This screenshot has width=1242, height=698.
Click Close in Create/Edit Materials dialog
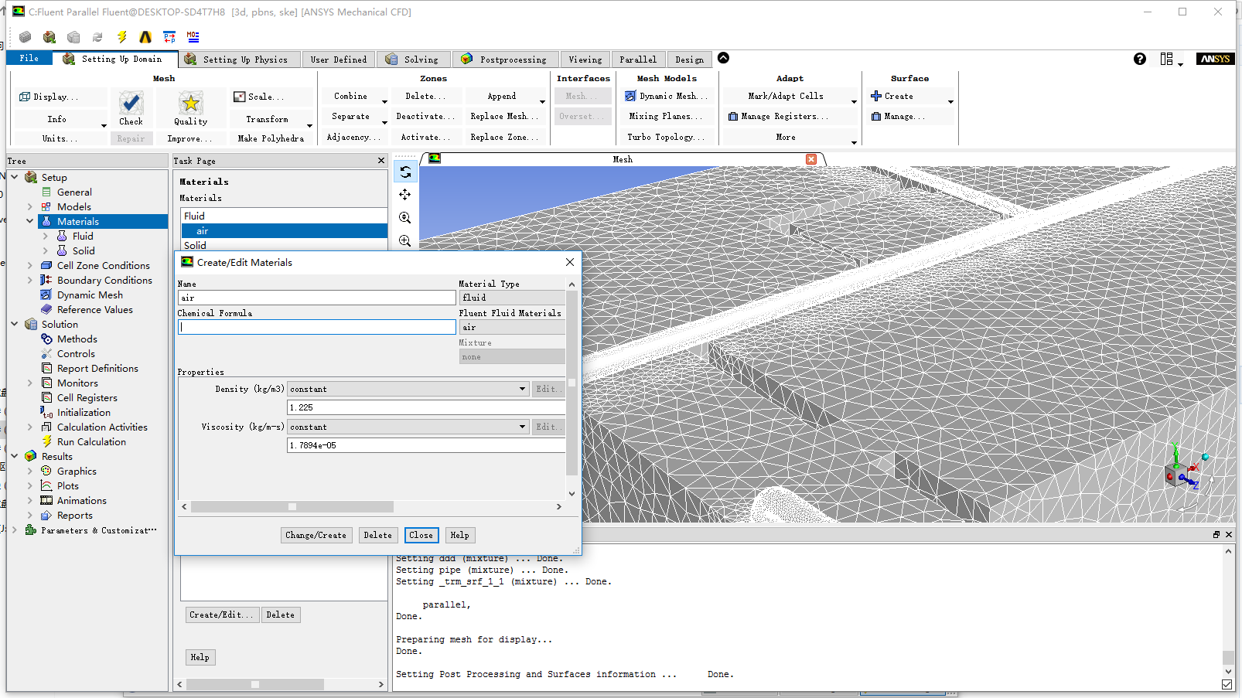[421, 535]
